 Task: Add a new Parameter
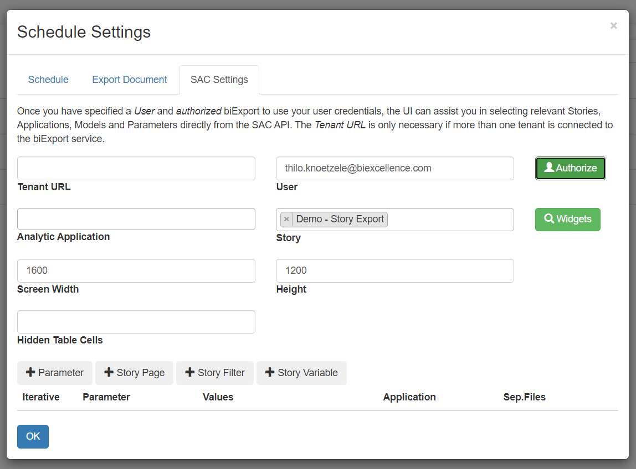(55, 373)
